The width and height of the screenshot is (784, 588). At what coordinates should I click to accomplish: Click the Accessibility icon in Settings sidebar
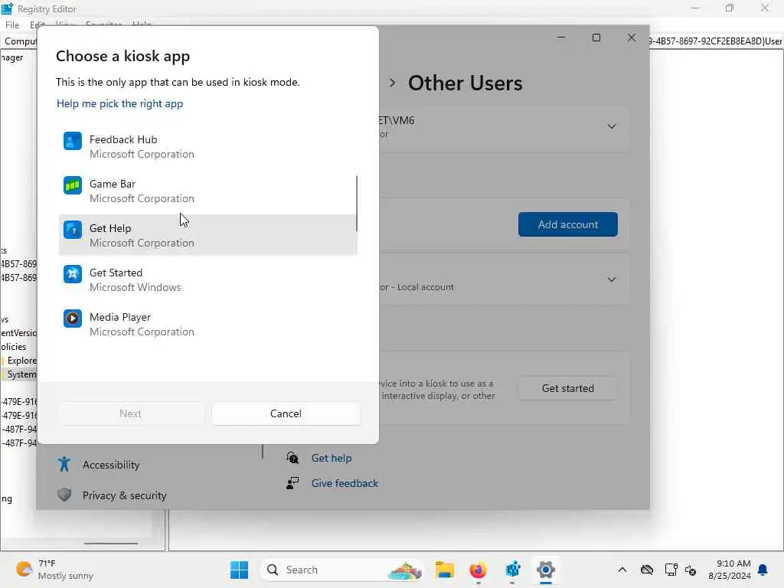64,465
